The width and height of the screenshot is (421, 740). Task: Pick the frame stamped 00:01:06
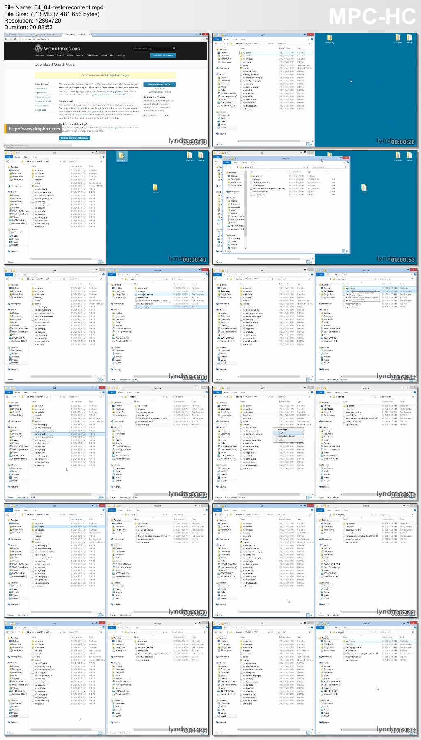(107, 325)
